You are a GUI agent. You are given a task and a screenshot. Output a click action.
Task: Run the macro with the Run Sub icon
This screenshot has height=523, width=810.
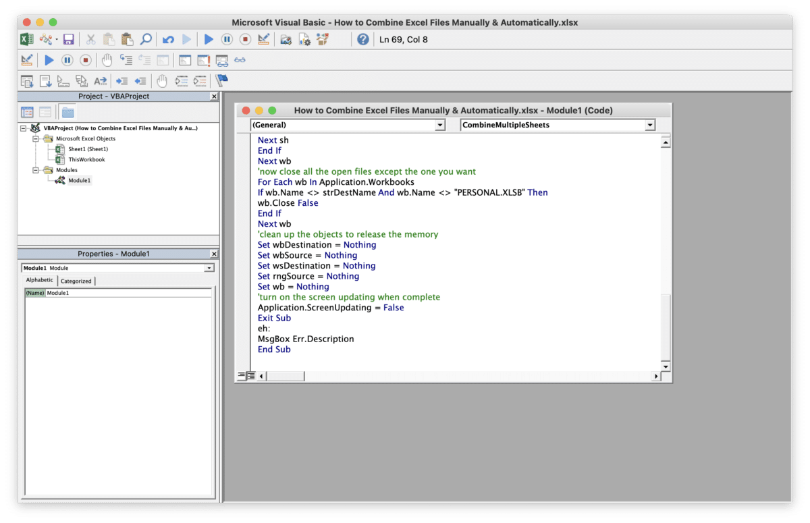(x=209, y=39)
